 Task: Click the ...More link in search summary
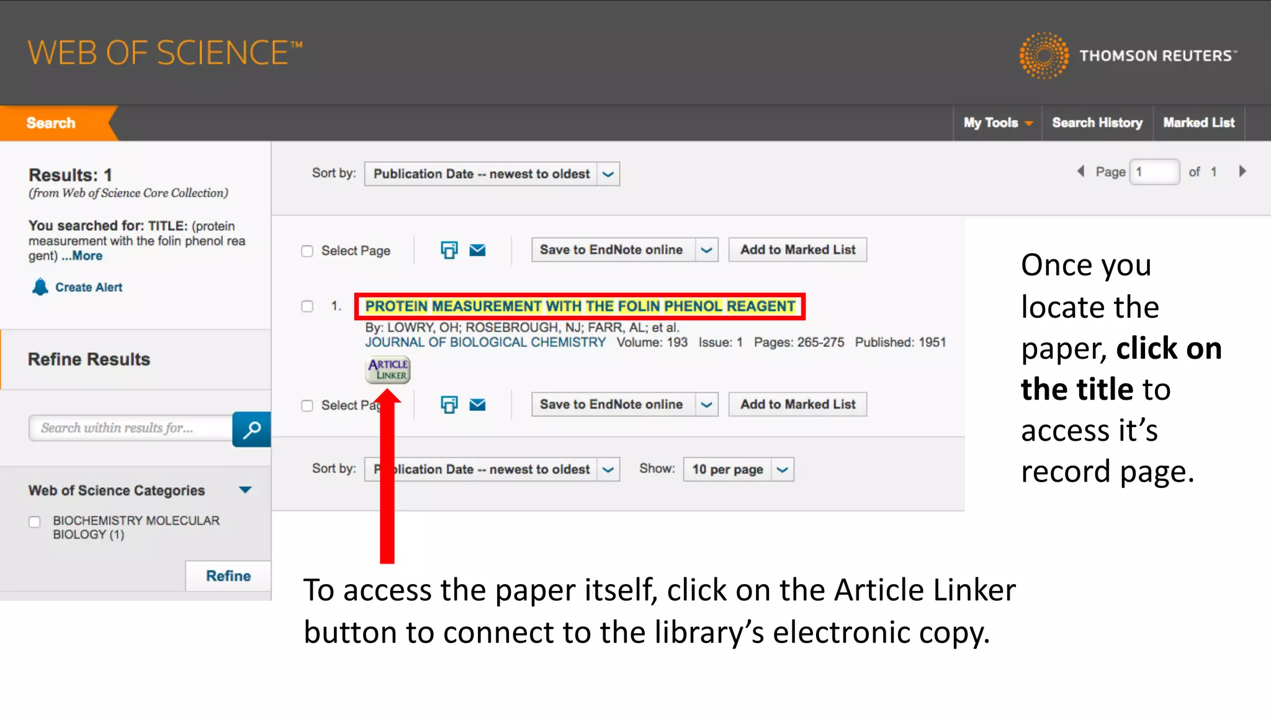click(x=82, y=256)
